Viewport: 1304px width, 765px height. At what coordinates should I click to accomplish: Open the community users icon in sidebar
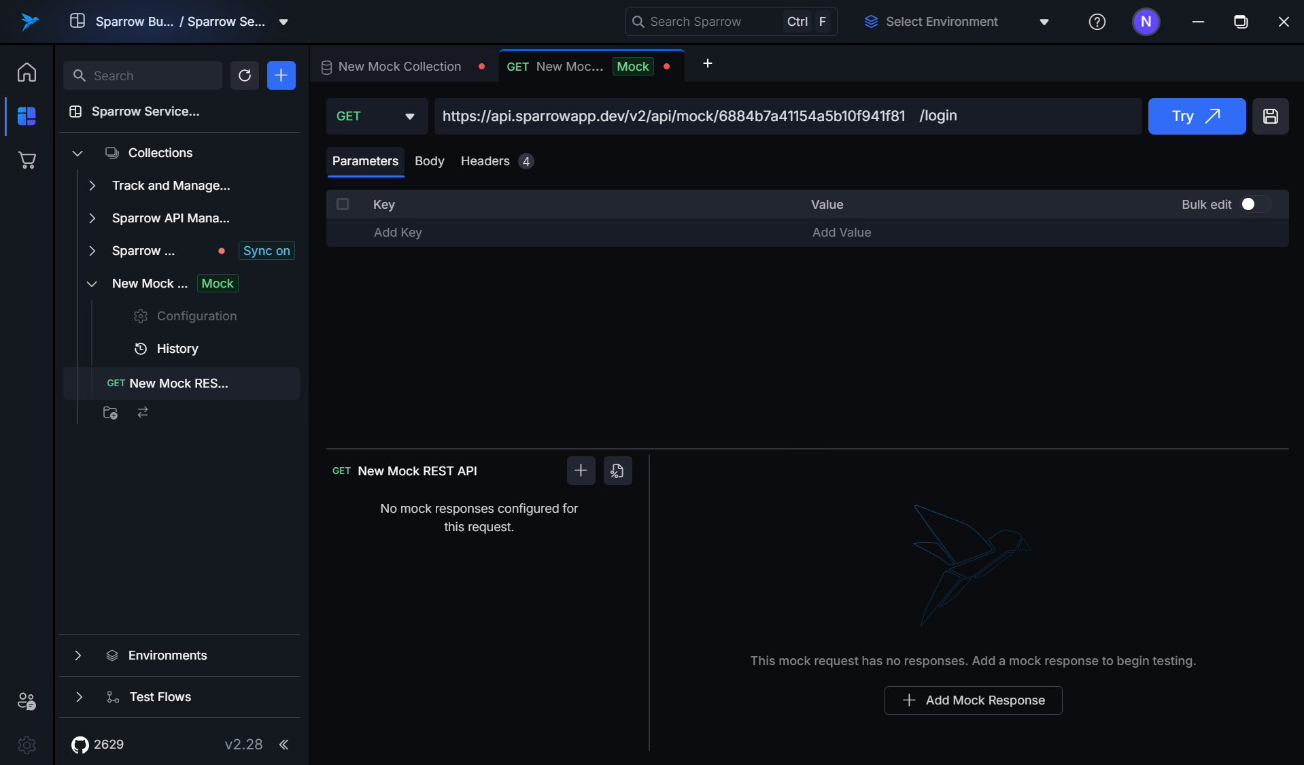[27, 701]
